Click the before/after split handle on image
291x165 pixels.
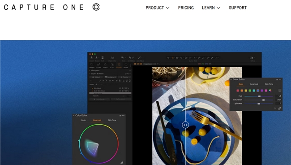185,125
